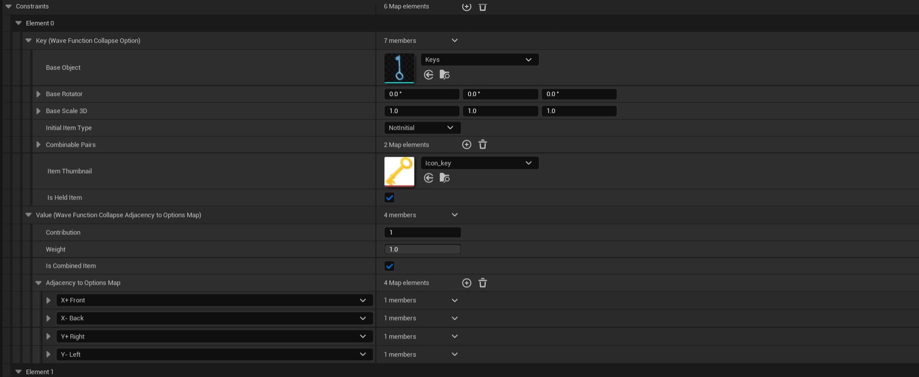The width and height of the screenshot is (919, 377).
Task: Empty the Constraints map with trash icon
Action: point(482,6)
